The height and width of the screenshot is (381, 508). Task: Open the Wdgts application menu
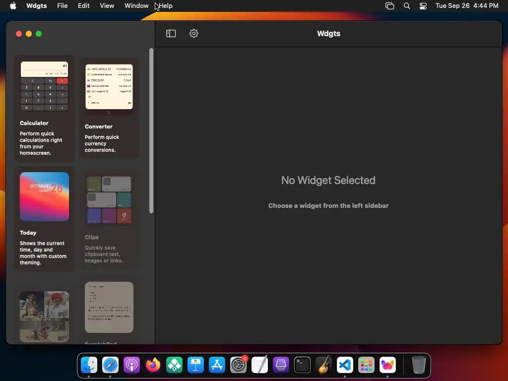[37, 5]
